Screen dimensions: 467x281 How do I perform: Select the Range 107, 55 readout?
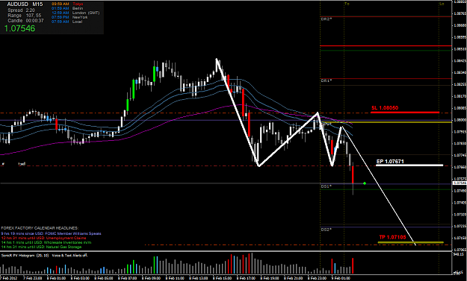[x=25, y=16]
